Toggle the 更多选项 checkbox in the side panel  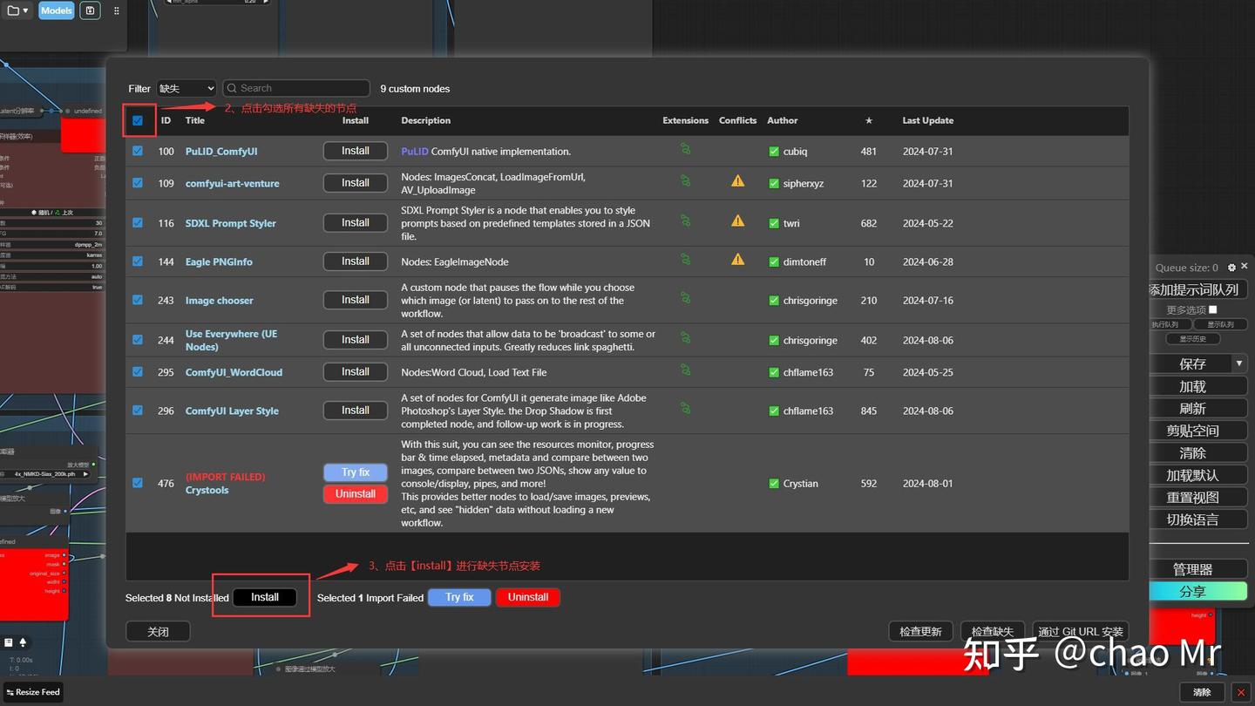click(x=1212, y=309)
